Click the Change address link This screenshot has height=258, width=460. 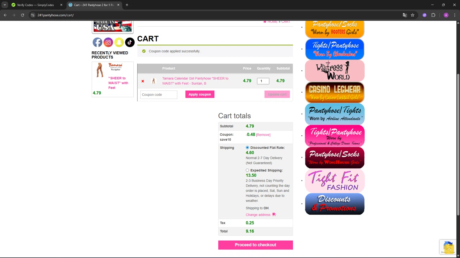click(x=258, y=215)
